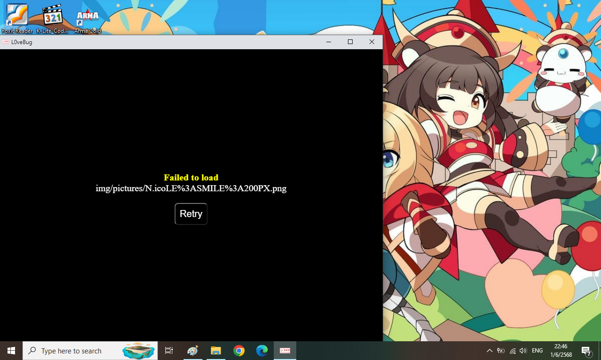The image size is (601, 360).
Task: Show hidden system tray icons
Action: [489, 351]
